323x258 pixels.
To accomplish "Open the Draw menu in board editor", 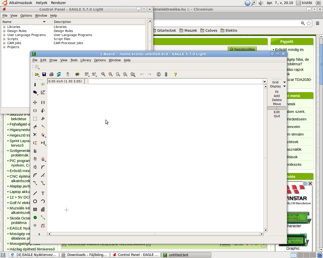I will click(x=53, y=60).
